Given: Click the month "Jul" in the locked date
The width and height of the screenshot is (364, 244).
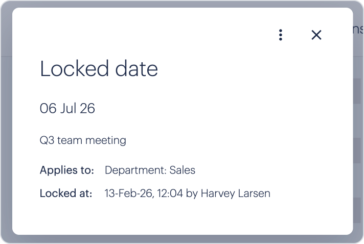Looking at the screenshot, I should [69, 109].
